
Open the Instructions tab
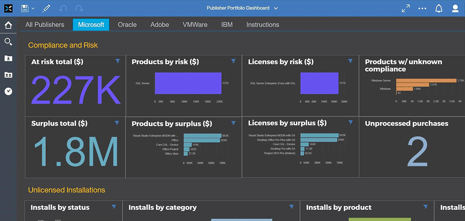point(263,24)
